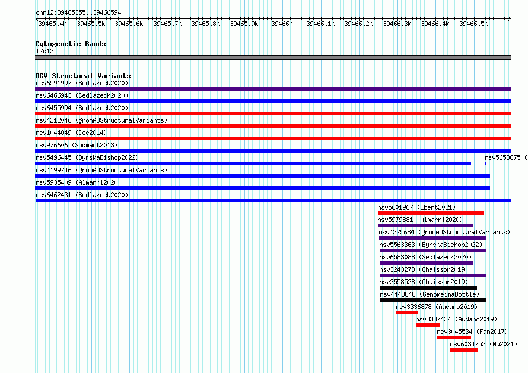Click the 39466.2k ruler position

[358, 24]
